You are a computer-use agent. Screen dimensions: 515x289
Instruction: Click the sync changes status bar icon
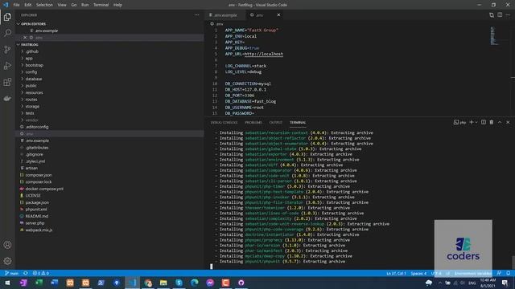[x=25, y=273]
